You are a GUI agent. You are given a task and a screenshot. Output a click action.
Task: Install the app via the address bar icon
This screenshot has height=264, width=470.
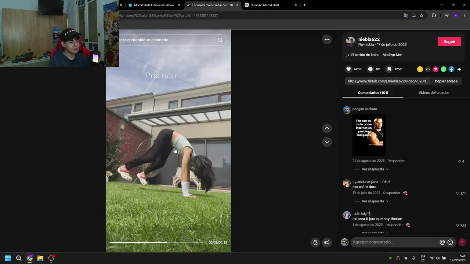click(413, 15)
